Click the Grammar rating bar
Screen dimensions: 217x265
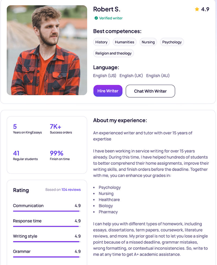click(x=47, y=257)
